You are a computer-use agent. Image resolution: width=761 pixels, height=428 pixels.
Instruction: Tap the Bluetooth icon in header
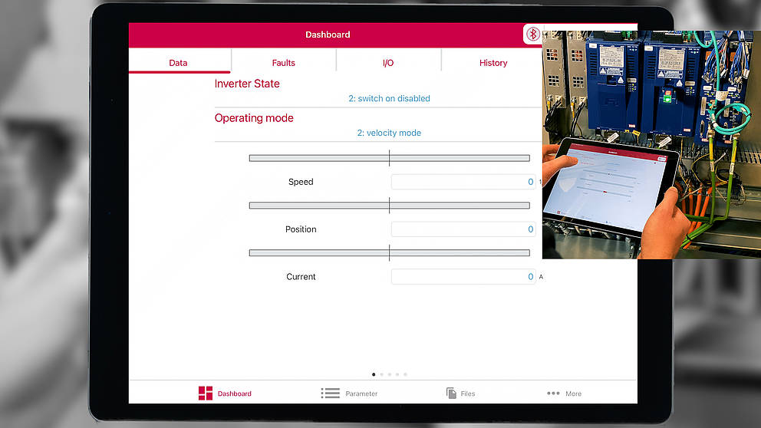tap(533, 35)
